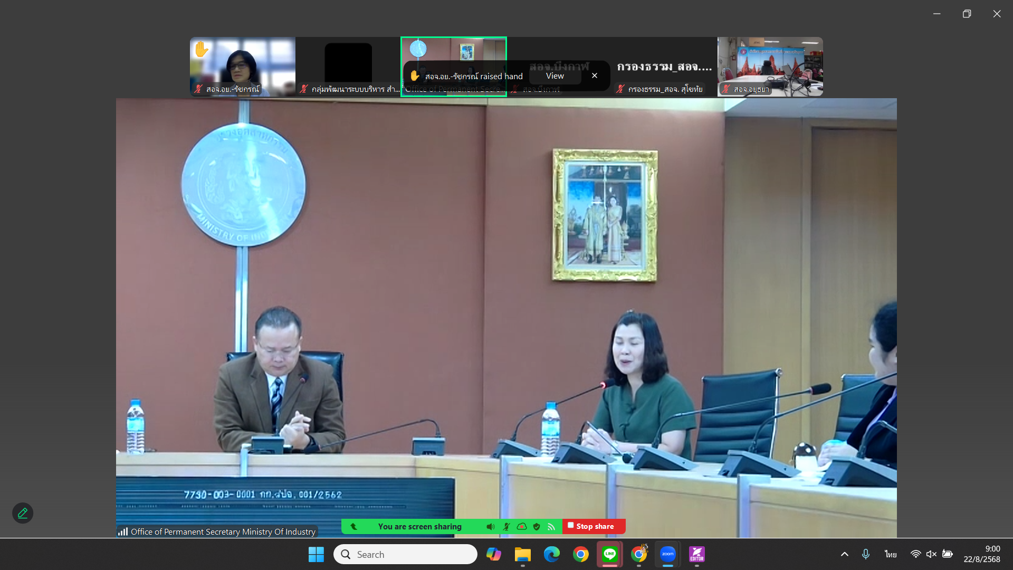Click the live stream signal icon
The width and height of the screenshot is (1013, 570).
click(x=551, y=526)
